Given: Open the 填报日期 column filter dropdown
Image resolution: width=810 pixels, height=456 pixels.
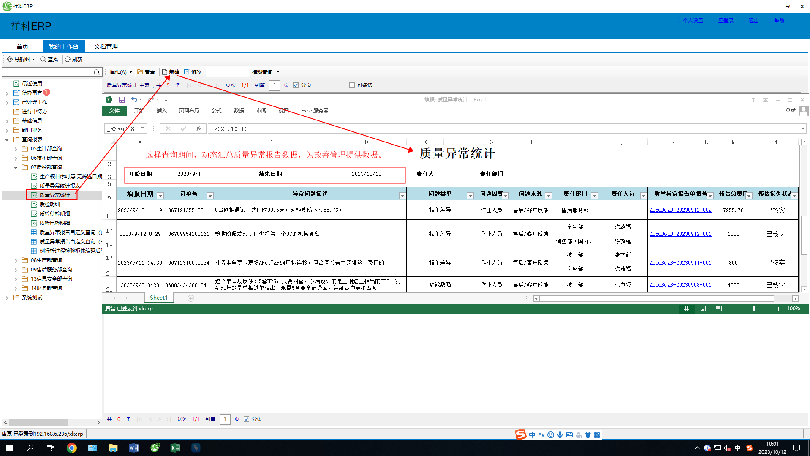Looking at the screenshot, I should pos(160,196).
